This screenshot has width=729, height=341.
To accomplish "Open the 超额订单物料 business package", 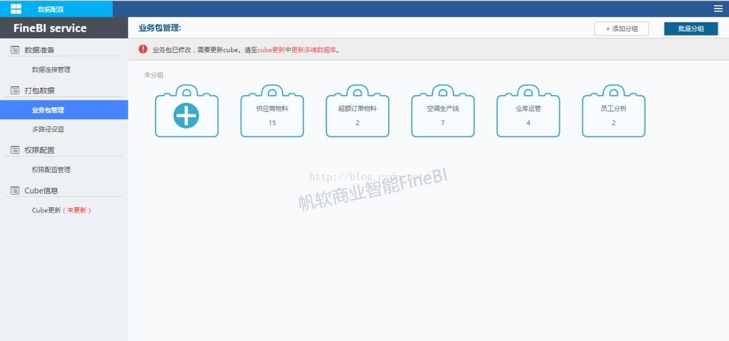I will (357, 114).
